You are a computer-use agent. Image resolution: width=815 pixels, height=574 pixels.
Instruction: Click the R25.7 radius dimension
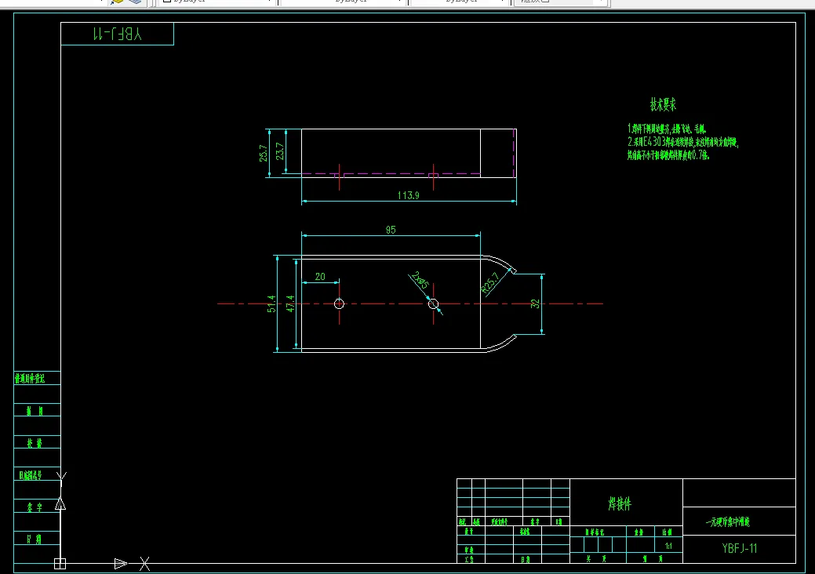click(x=490, y=282)
